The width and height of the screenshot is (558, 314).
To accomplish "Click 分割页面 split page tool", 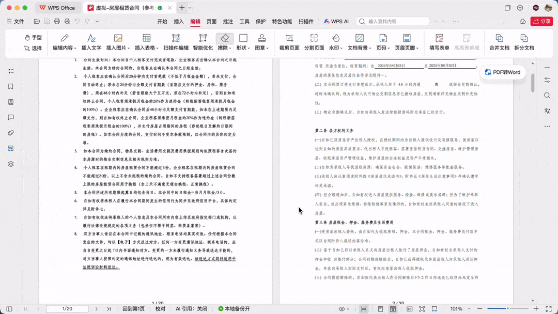I will (314, 42).
